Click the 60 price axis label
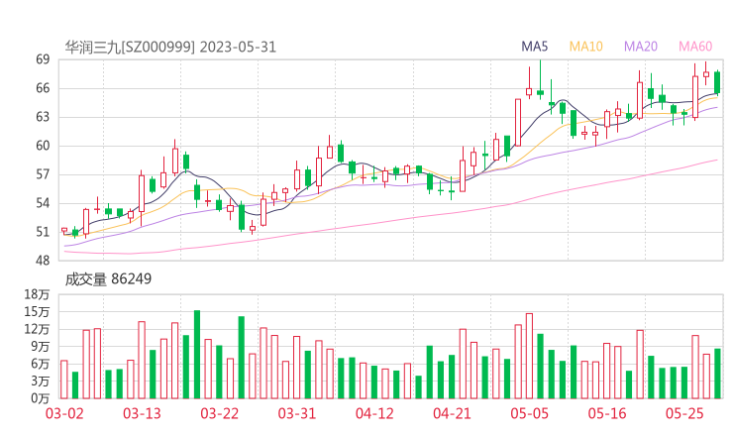The image size is (733, 436). (43, 146)
